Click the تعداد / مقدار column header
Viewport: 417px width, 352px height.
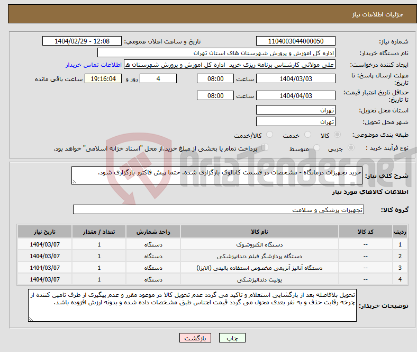tap(99, 232)
